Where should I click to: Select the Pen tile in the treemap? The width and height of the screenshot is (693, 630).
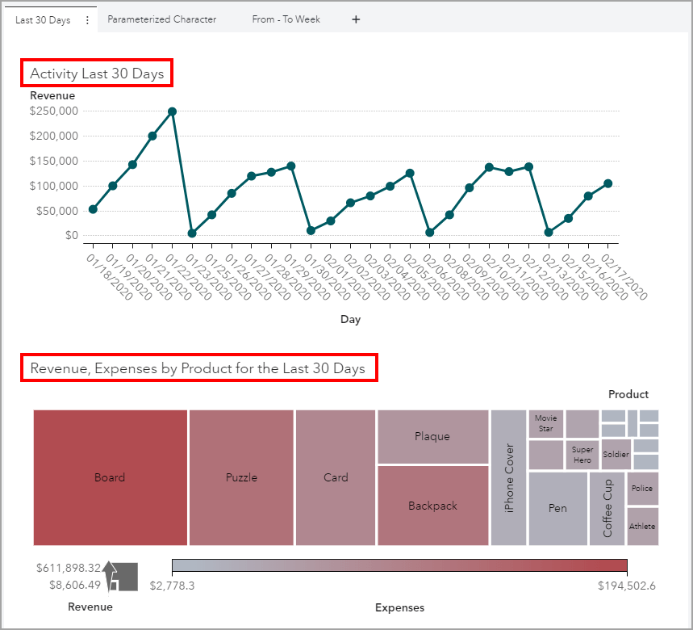pyautogui.click(x=557, y=508)
